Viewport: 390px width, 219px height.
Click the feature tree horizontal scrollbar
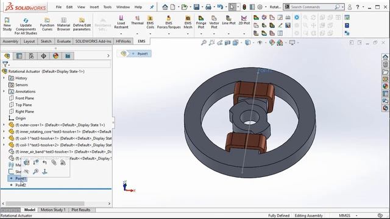(x=45, y=204)
